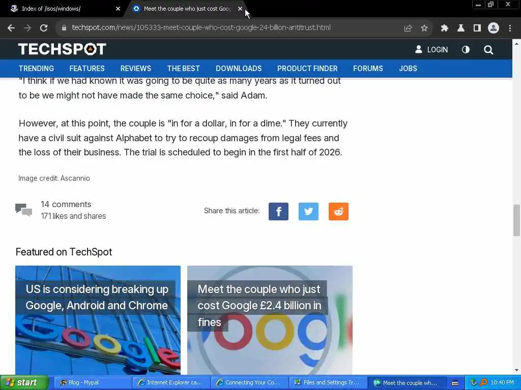Screen dimensions: 521x390
Task: Close the Index of /isos/windows/ tab
Action: tap(118, 9)
